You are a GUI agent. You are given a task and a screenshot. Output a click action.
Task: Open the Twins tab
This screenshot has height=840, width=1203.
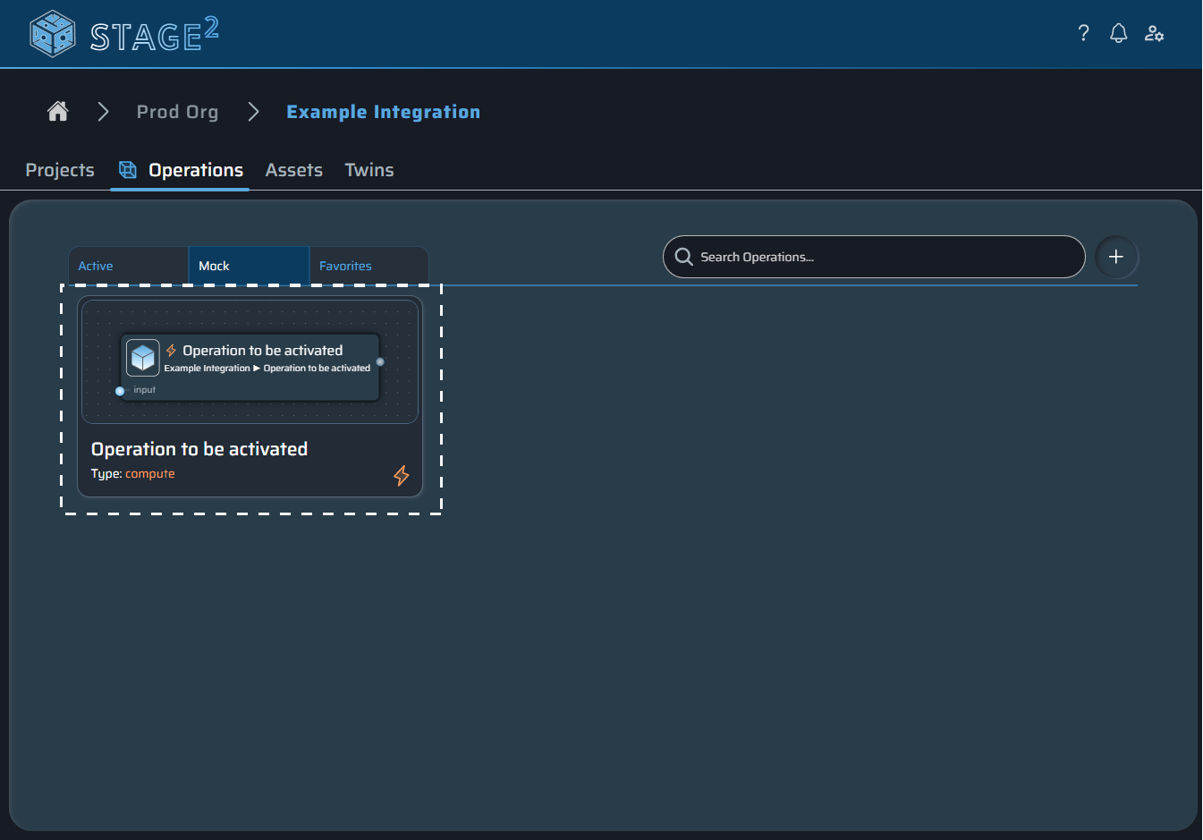pos(369,170)
